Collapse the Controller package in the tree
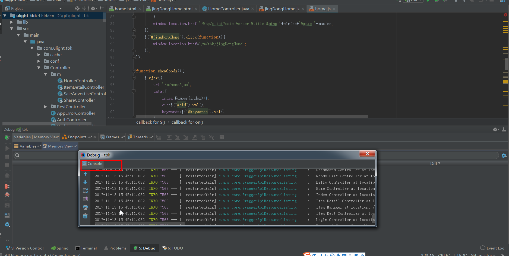Image resolution: width=509 pixels, height=256 pixels. click(x=39, y=68)
